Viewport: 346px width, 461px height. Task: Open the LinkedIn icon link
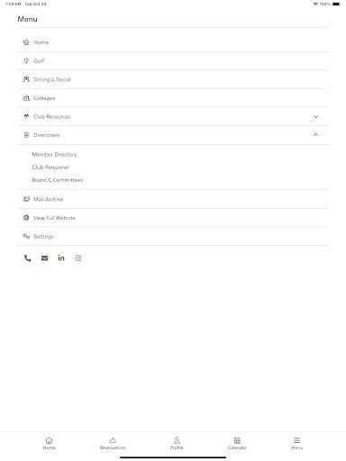(x=61, y=258)
